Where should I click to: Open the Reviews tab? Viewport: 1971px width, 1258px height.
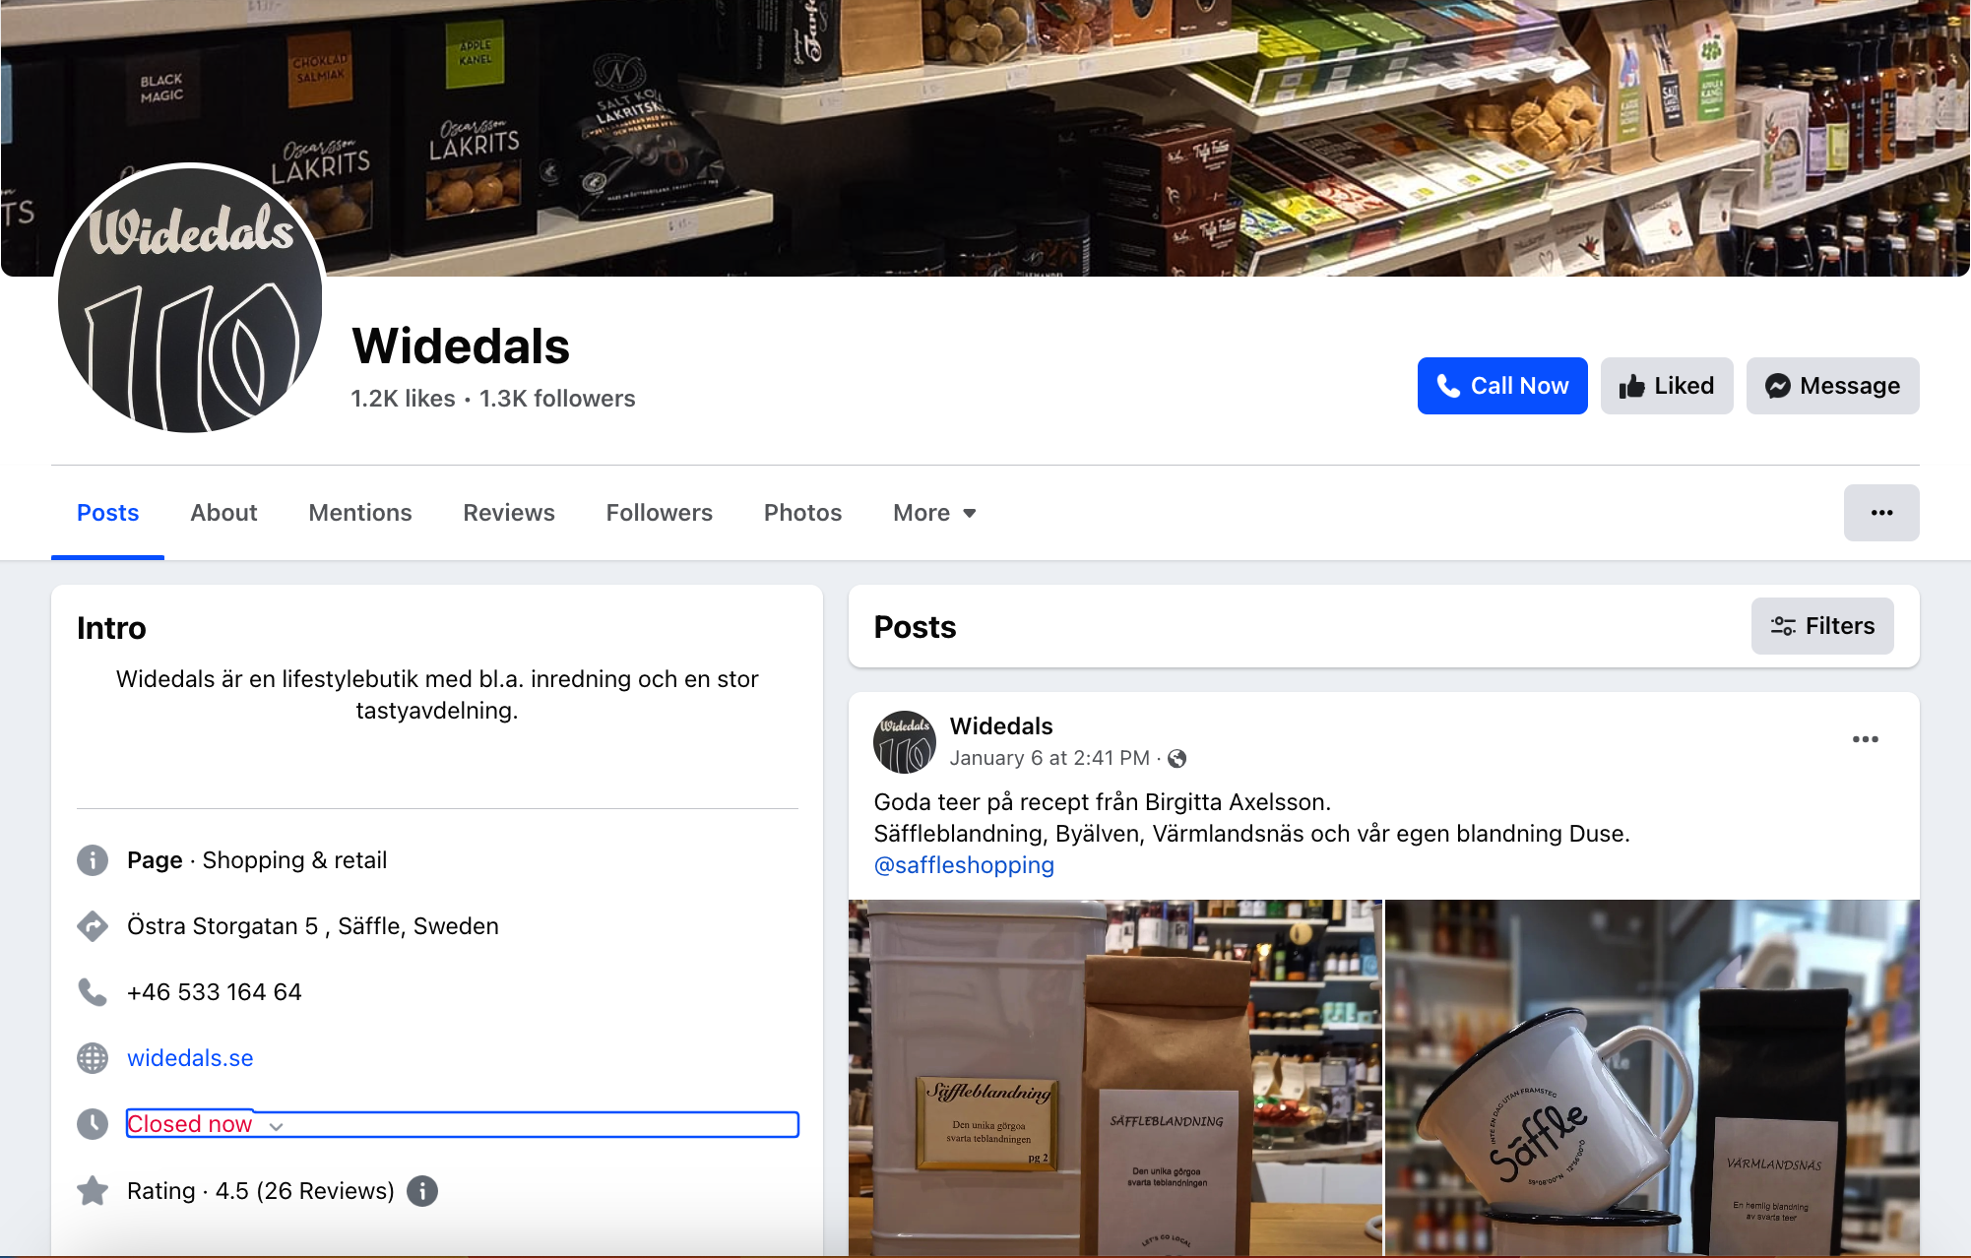pos(509,513)
